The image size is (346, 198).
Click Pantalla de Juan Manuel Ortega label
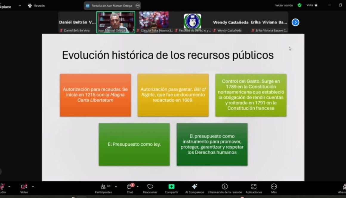point(112,6)
